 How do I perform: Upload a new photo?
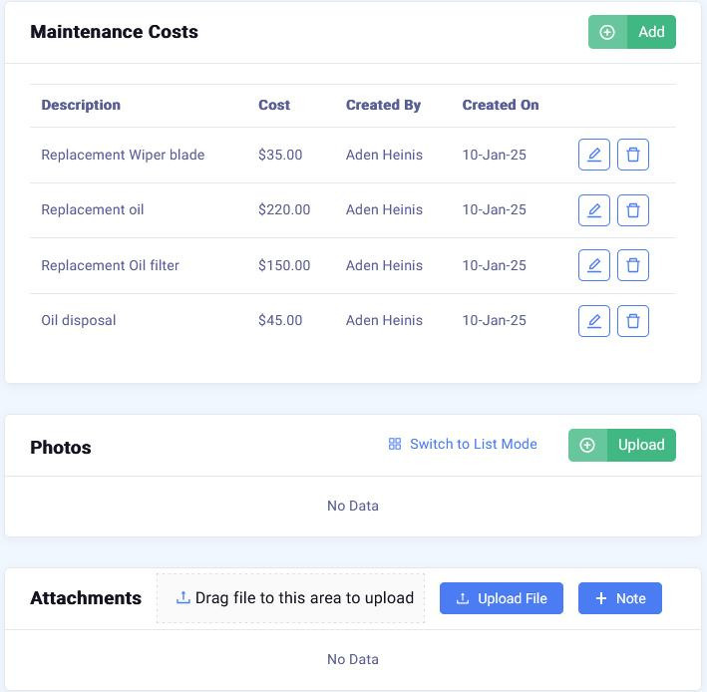tap(622, 446)
